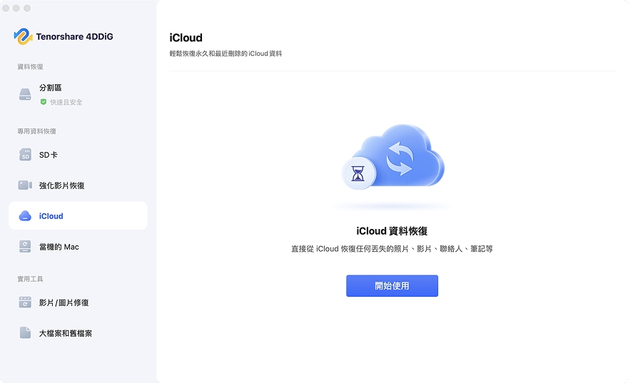The width and height of the screenshot is (628, 383).
Task: Click the Tenorshare 4DDiG logo icon
Action: pos(23,36)
